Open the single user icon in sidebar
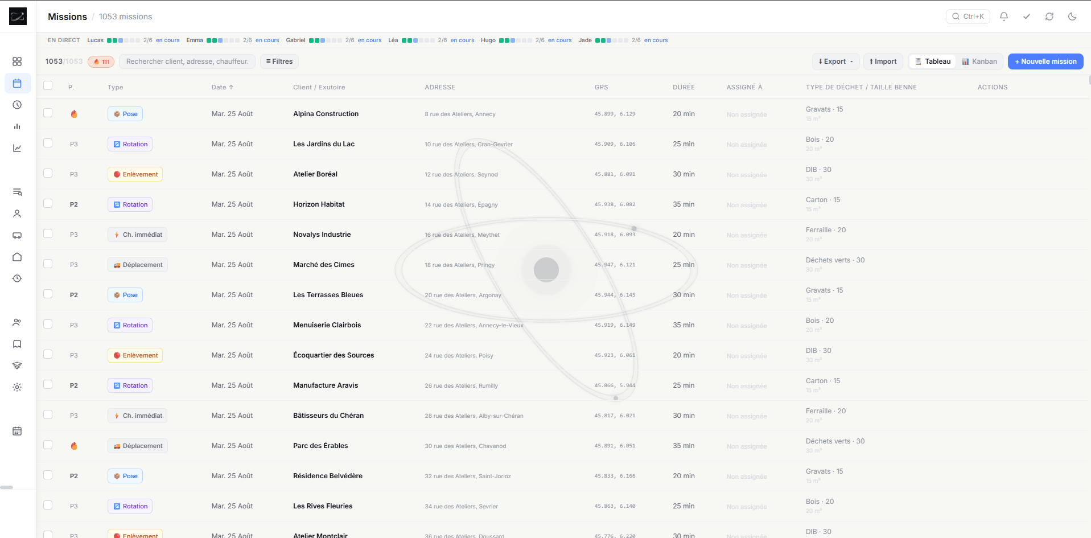The width and height of the screenshot is (1091, 538). [17, 213]
